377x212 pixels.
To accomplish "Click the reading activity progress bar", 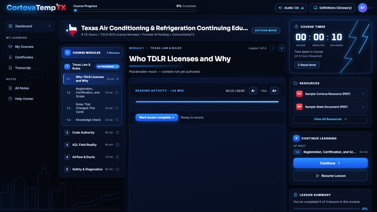I will pos(207,102).
